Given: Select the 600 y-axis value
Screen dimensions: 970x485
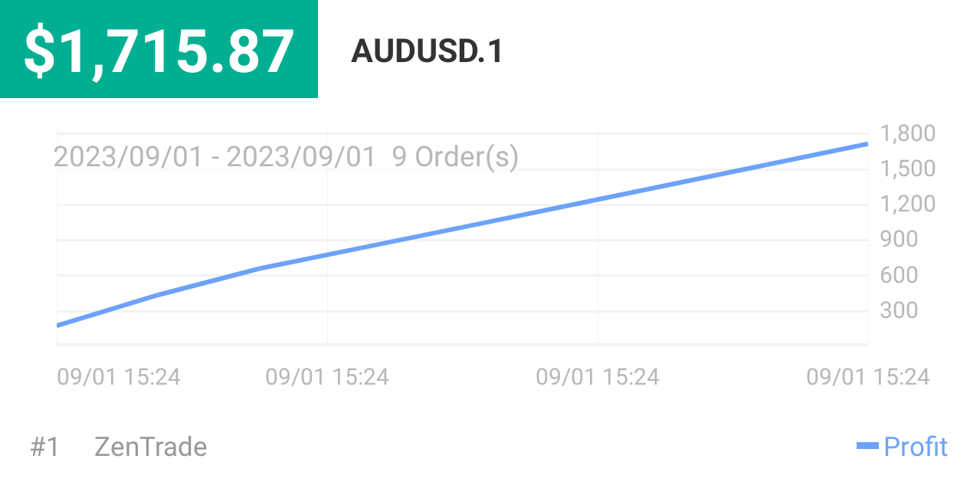Looking at the screenshot, I should pos(899,274).
